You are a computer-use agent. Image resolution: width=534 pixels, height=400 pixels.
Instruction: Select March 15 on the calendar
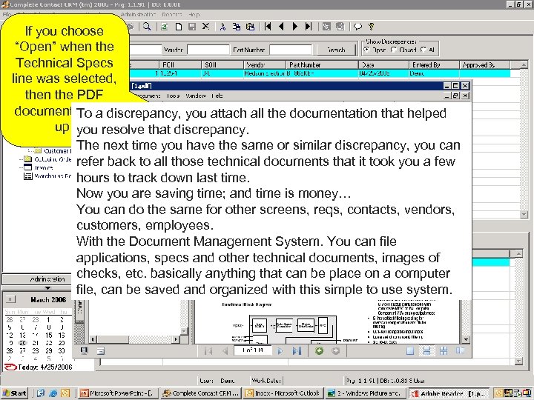pos(49,335)
